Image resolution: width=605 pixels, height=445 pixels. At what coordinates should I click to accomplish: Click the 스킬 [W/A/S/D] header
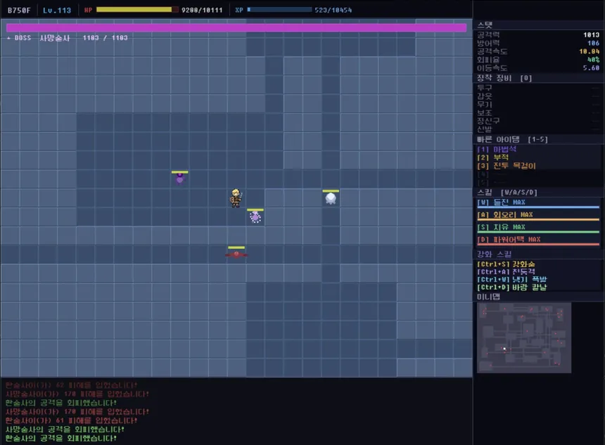pyautogui.click(x=507, y=193)
